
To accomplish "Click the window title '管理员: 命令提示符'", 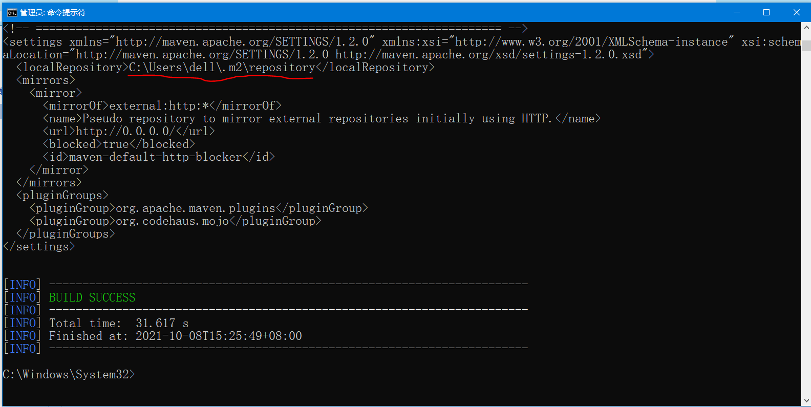I will [53, 12].
